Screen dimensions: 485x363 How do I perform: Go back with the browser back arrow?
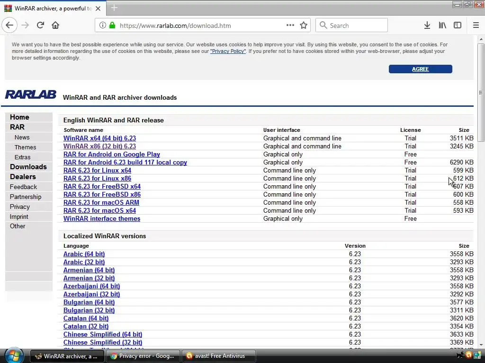9,26
